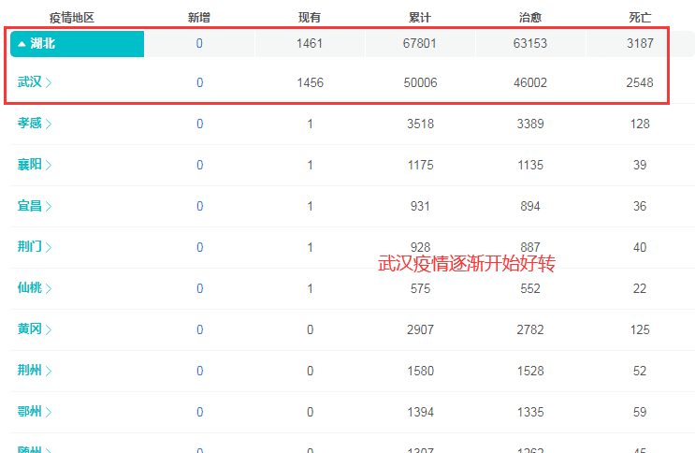The height and width of the screenshot is (453, 695).
Task: Collapse the 湖北 province row
Action: 22,44
